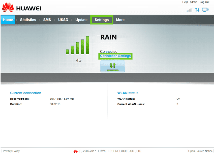Screen dimensions: 214x159
Task: Click the small Huawei logo in the footer
Action: click(x=75, y=151)
